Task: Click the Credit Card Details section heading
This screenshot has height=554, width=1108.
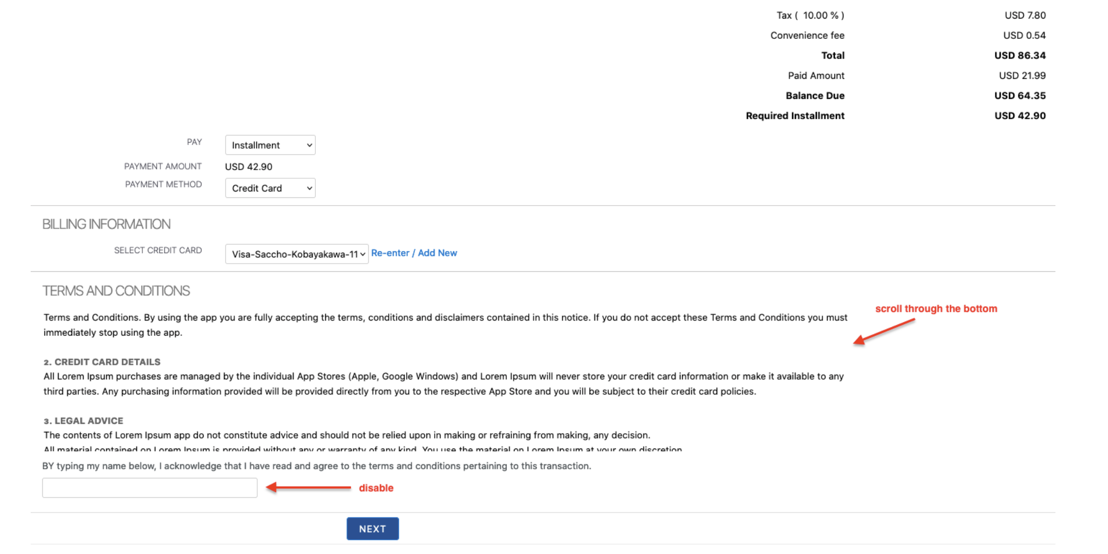Action: (x=102, y=362)
